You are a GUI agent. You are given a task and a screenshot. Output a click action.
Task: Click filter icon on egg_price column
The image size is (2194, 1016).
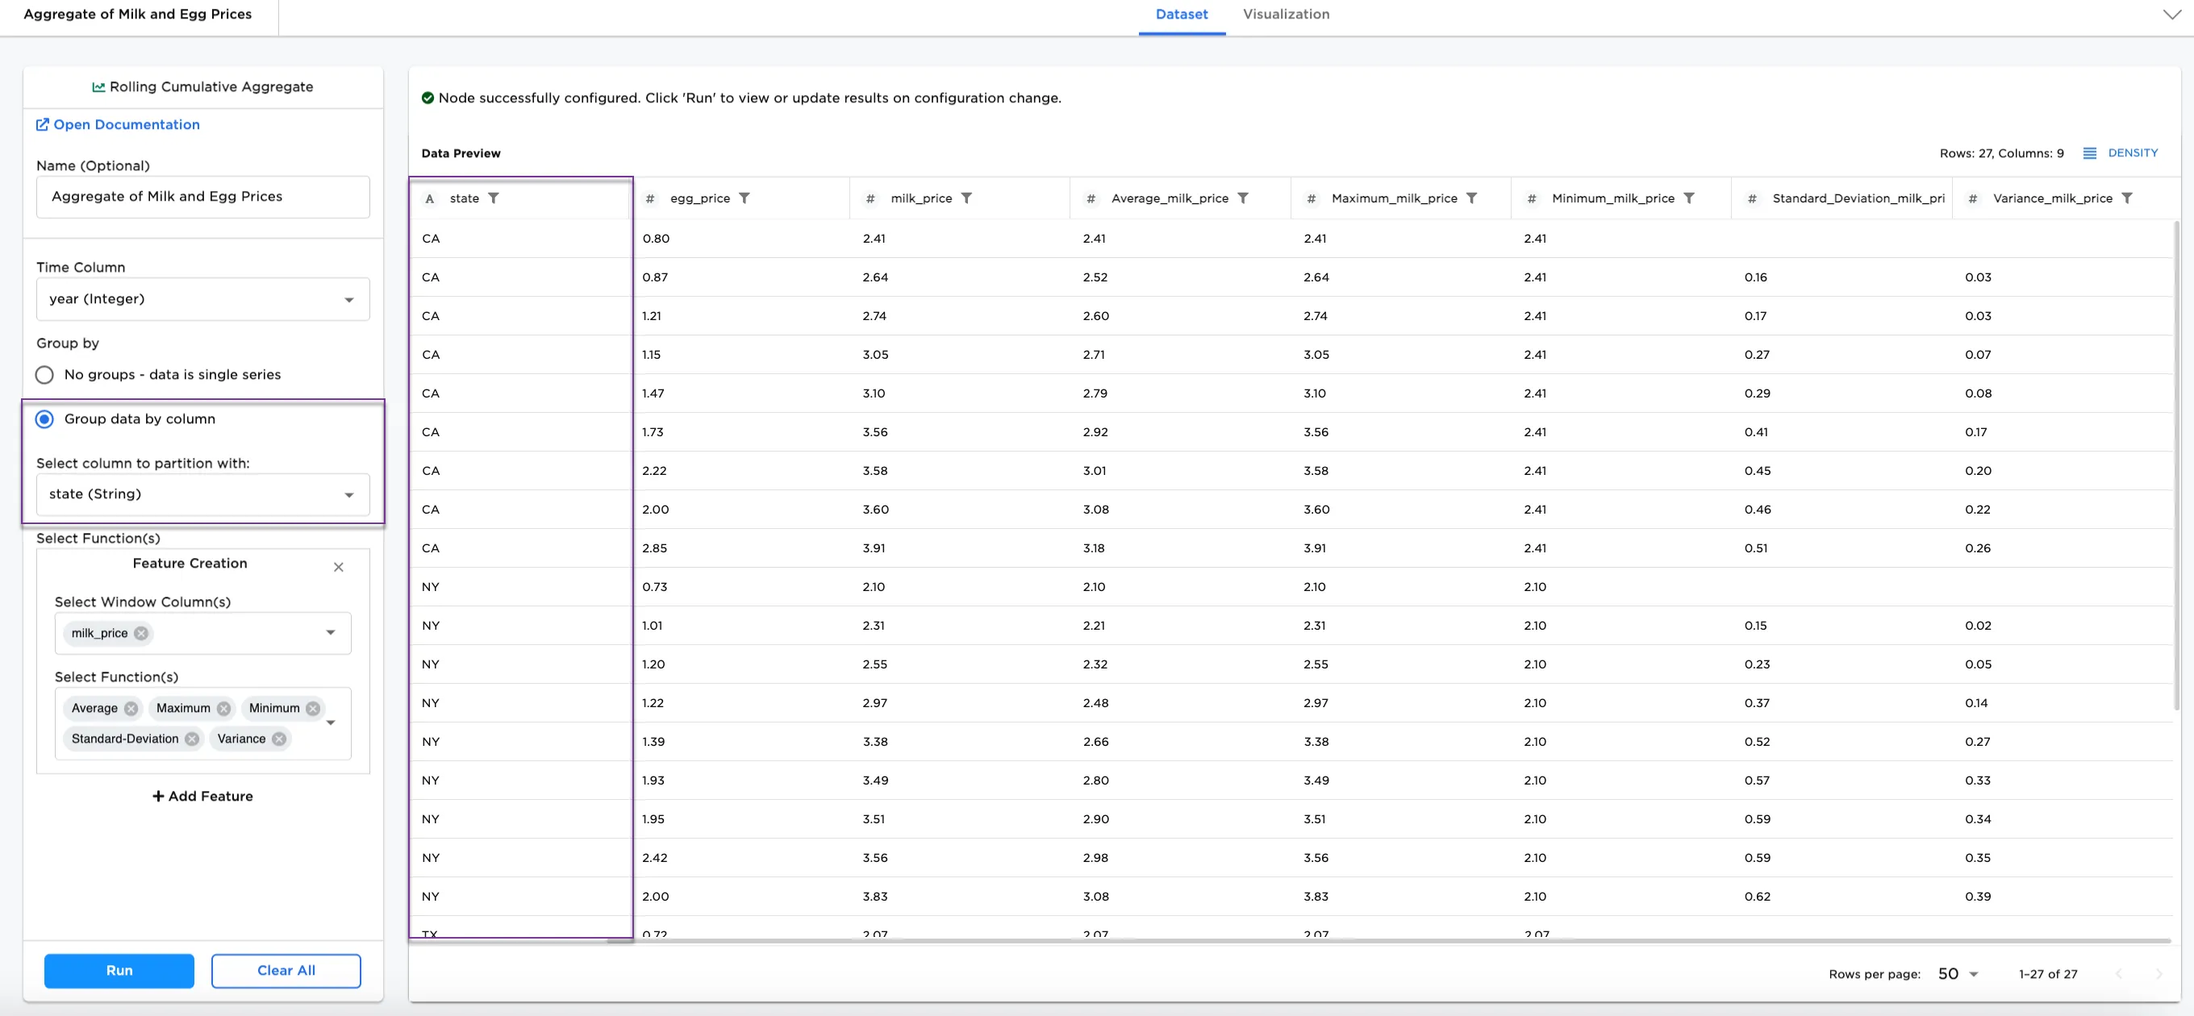click(x=744, y=198)
